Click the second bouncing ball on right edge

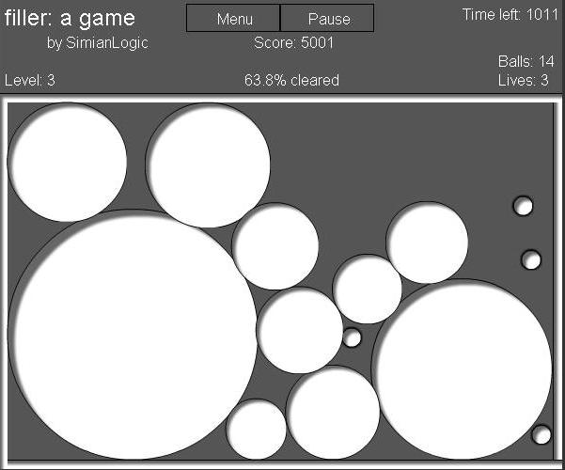531,259
